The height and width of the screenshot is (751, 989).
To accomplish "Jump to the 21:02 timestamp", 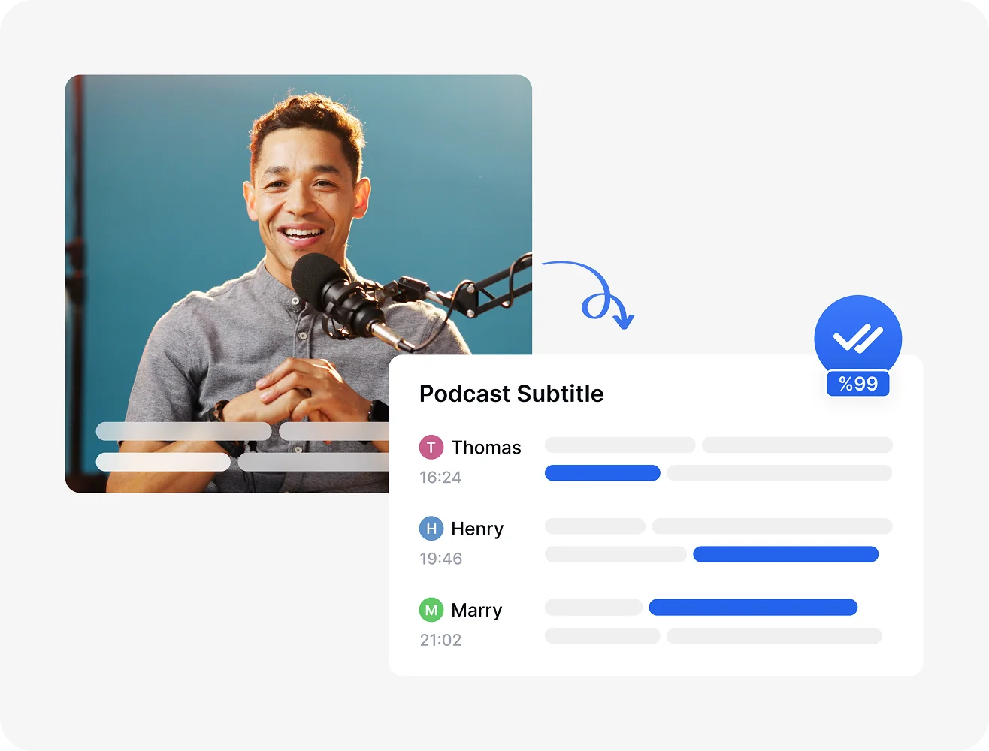I will tap(440, 640).
